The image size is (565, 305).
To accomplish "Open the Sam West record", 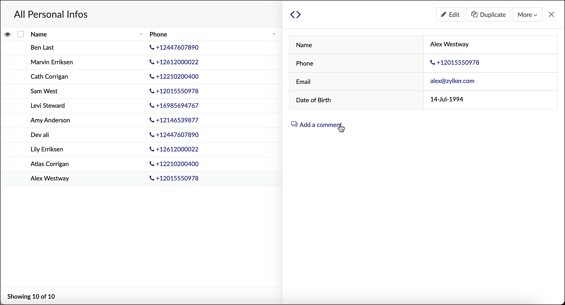I will point(44,91).
